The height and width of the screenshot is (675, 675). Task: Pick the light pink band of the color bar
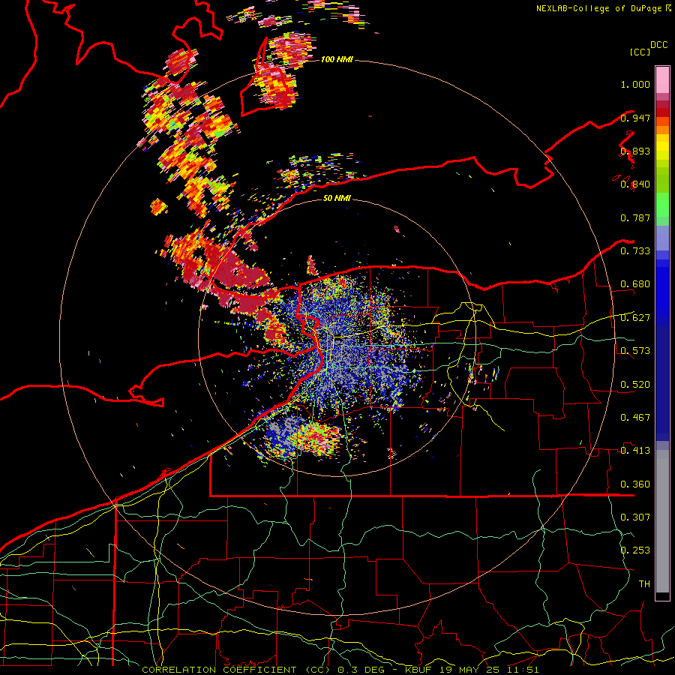point(662,80)
